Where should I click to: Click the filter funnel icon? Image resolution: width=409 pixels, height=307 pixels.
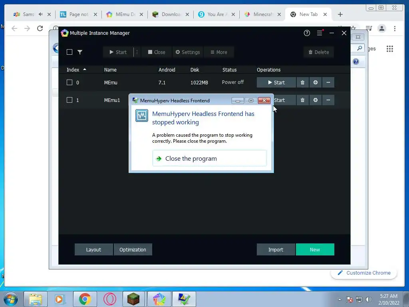click(80, 52)
